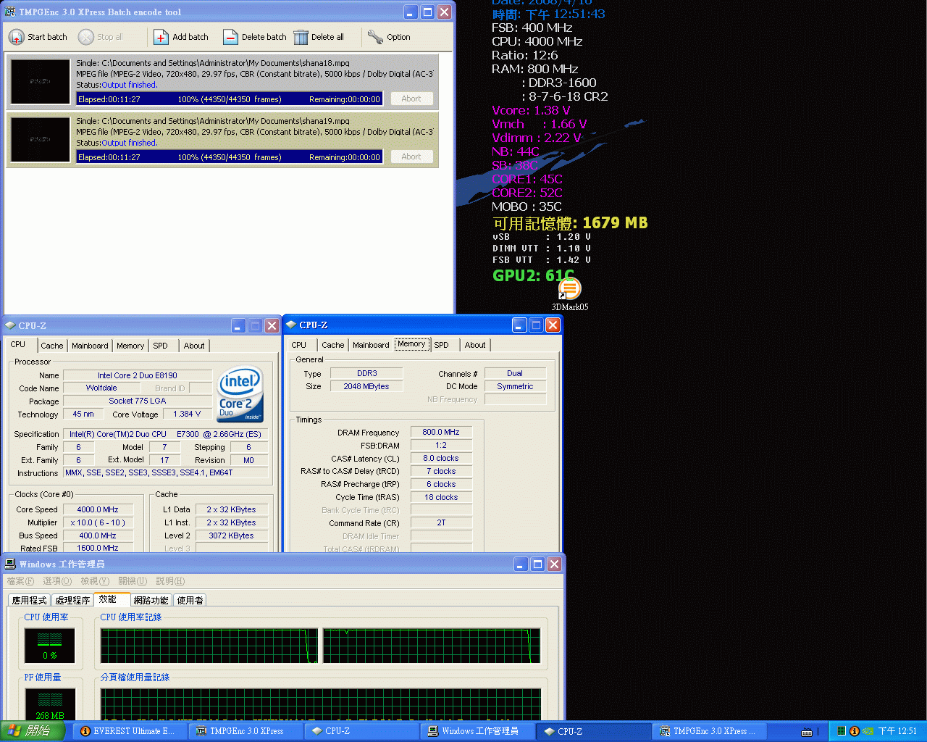
Task: Open the 檢視(V) menu in Task Manager
Action: 95,581
